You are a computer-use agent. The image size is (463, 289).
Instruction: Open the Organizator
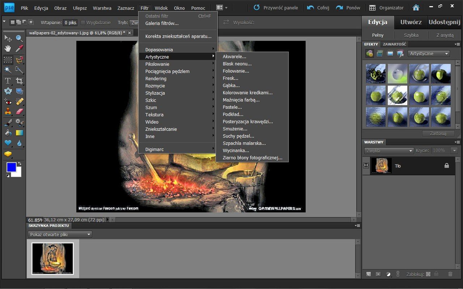[386, 8]
